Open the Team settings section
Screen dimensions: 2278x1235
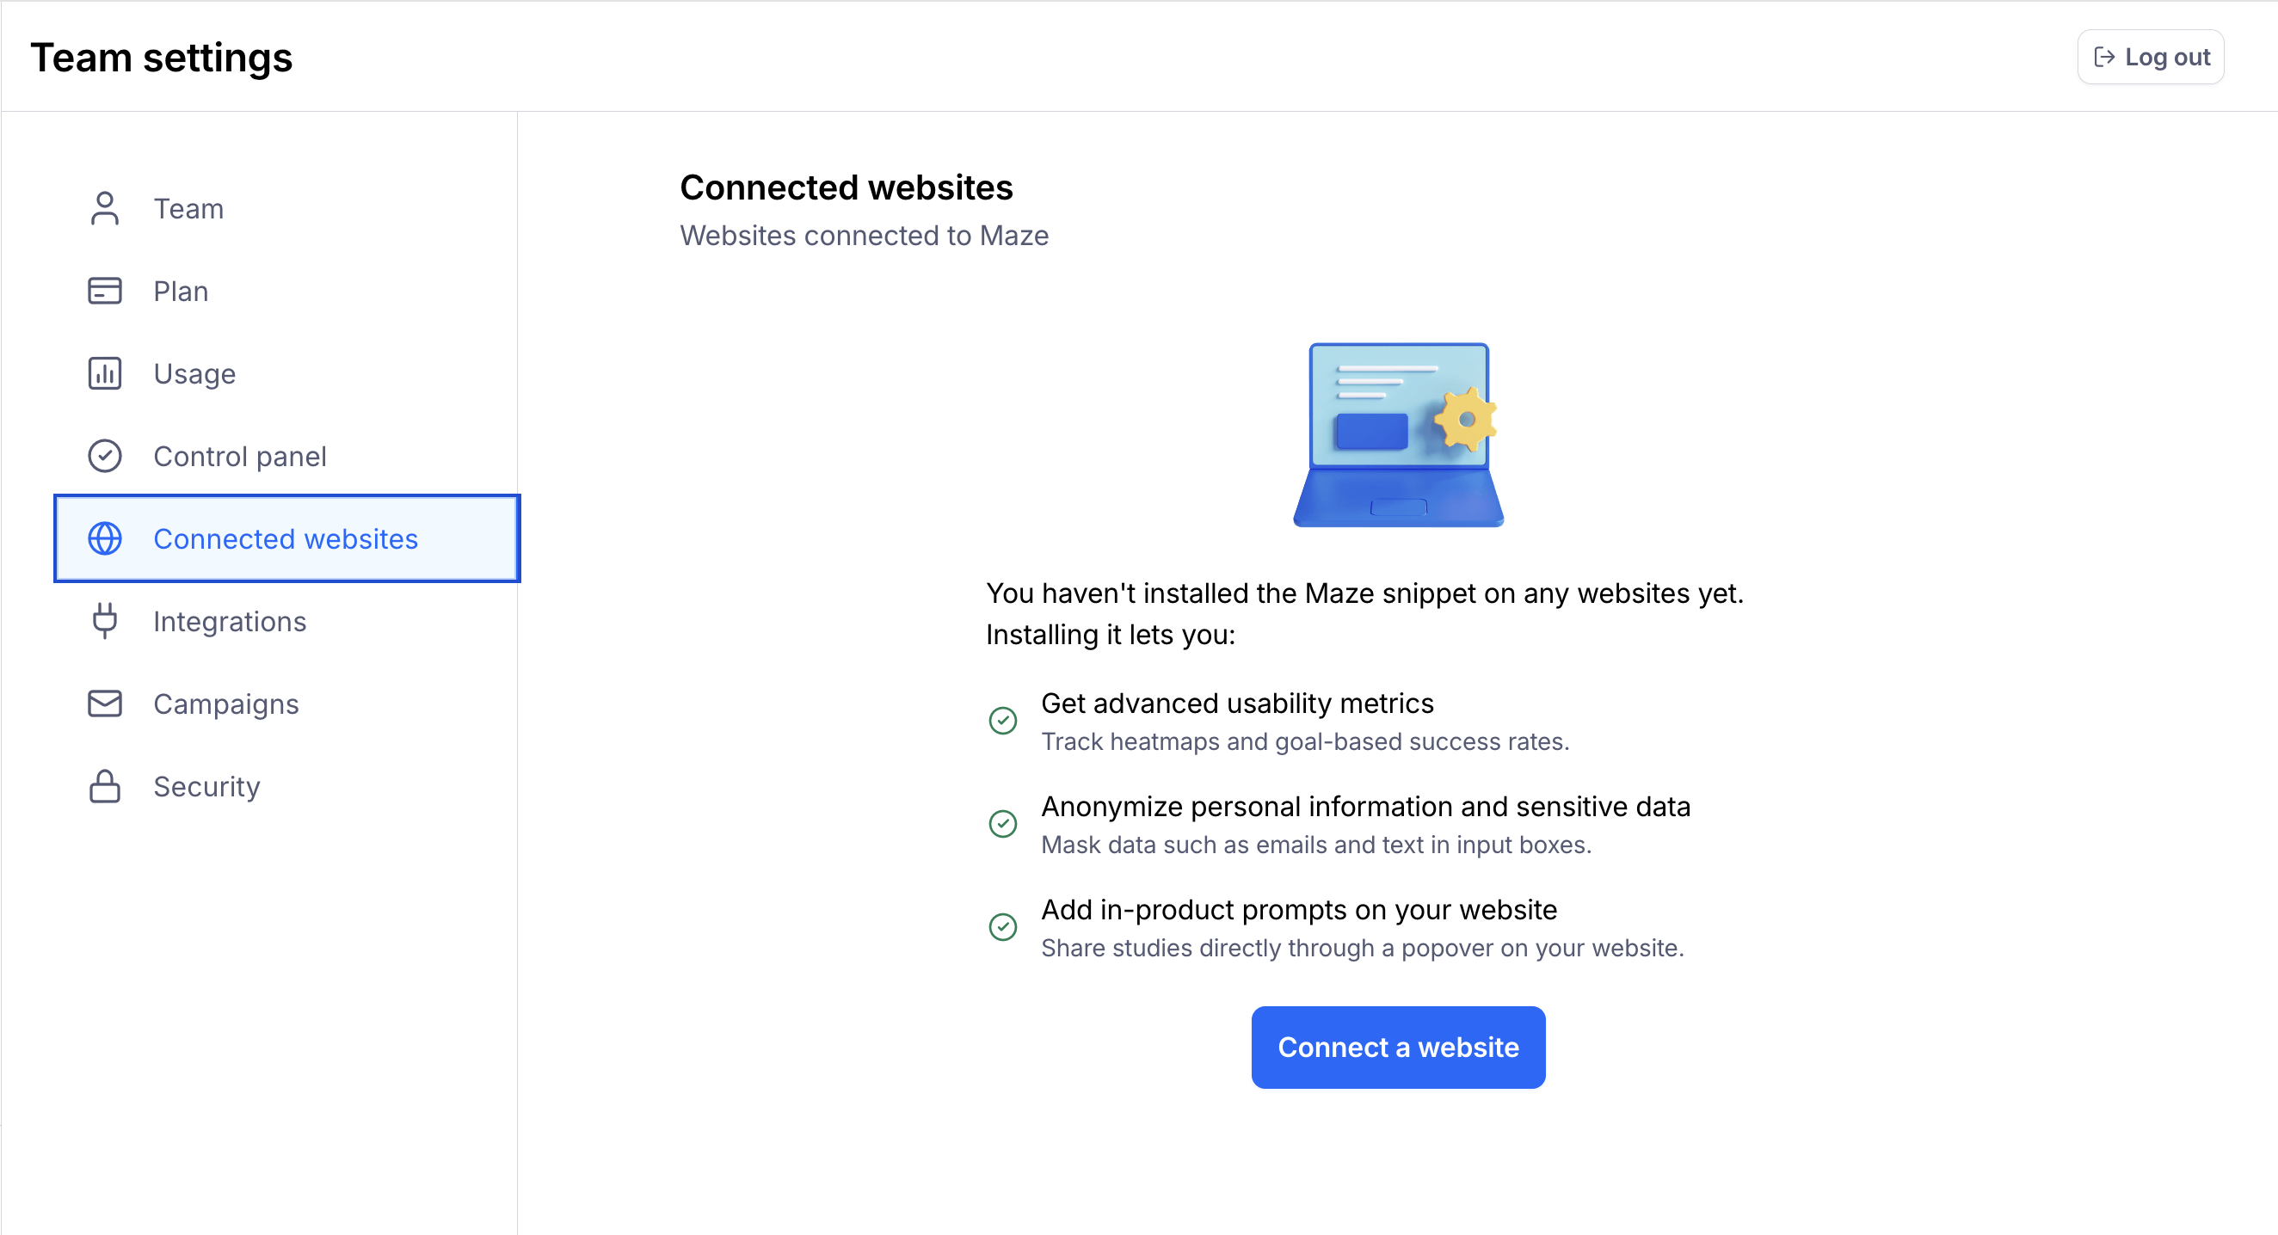pos(188,209)
